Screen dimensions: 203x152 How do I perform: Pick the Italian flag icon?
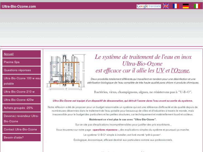(x=197, y=6)
